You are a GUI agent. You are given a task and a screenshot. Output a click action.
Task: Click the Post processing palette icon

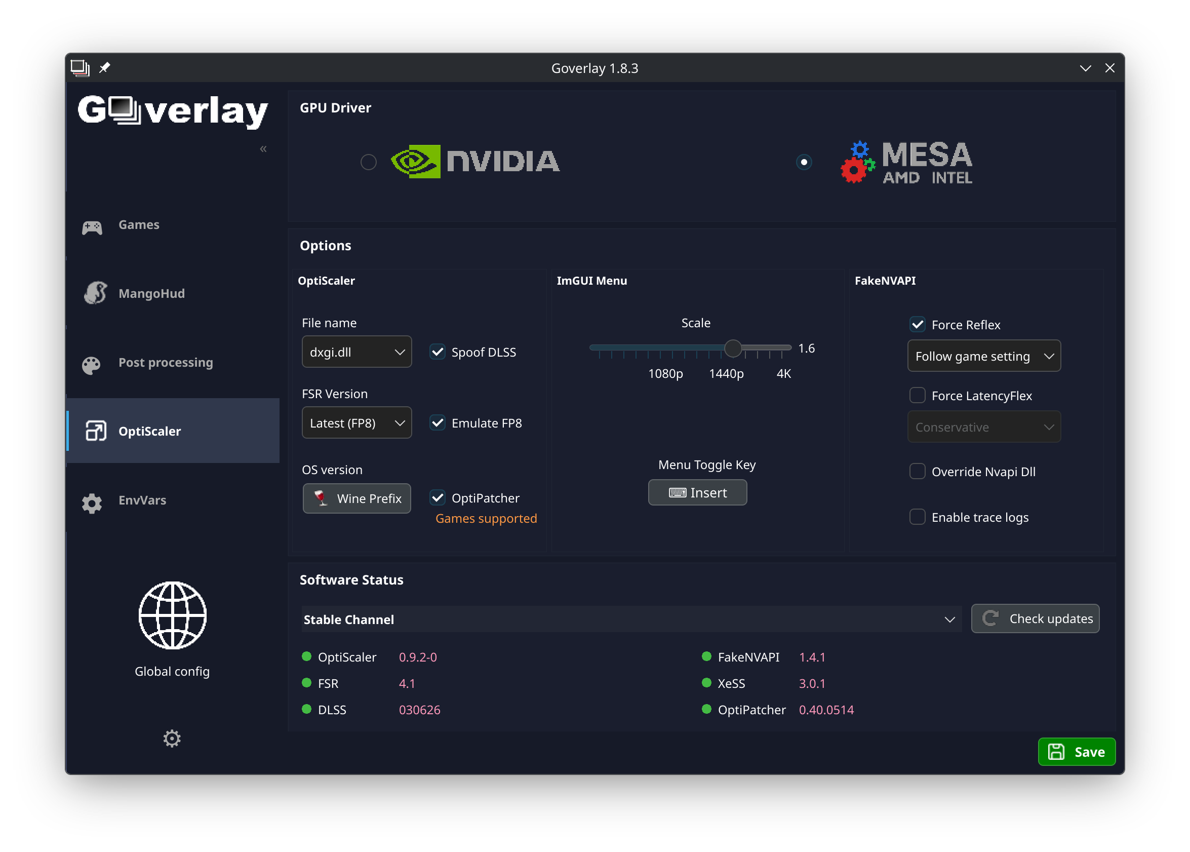91,365
